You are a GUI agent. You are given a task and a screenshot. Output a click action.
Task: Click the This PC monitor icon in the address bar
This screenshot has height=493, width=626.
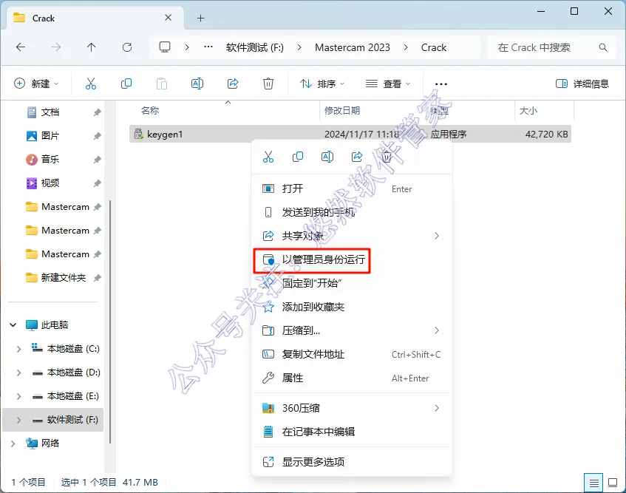pos(165,47)
